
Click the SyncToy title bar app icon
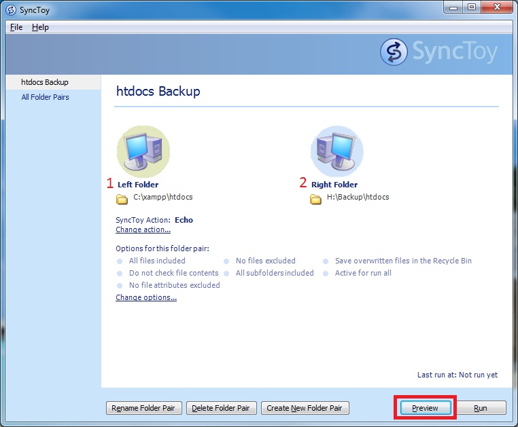[11, 10]
